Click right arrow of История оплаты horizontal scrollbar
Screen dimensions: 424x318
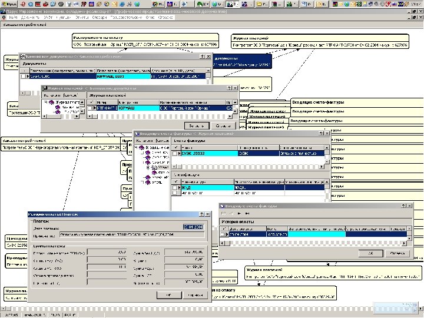[x=404, y=243]
